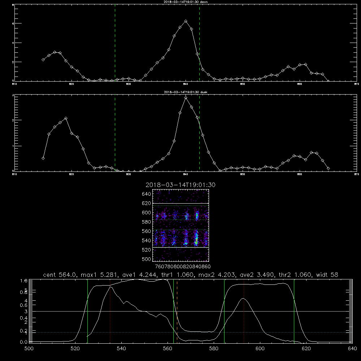361x361 pixels.
Task: Click the left green dashed line in dusk plot
Action: 115,132
